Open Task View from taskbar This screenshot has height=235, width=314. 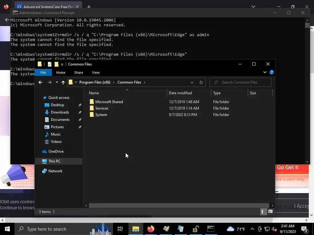point(120,229)
